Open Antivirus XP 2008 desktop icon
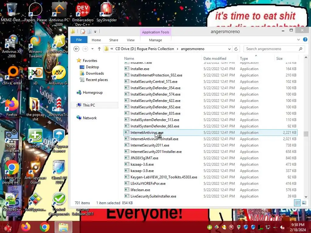Viewport: 311px width, 233px height. coord(12,46)
